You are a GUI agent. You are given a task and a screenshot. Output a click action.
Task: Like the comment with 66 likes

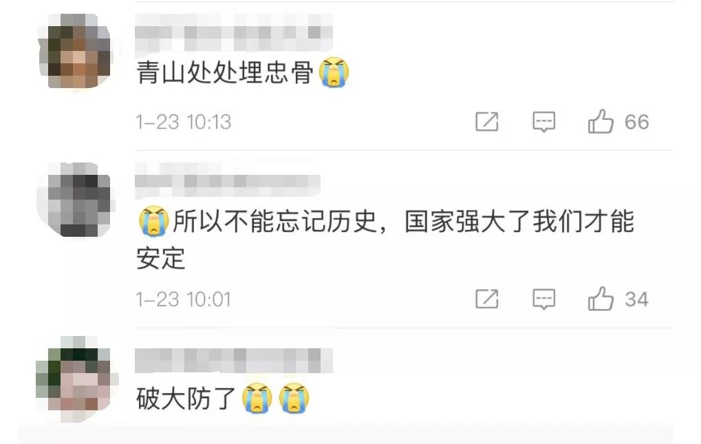(601, 122)
